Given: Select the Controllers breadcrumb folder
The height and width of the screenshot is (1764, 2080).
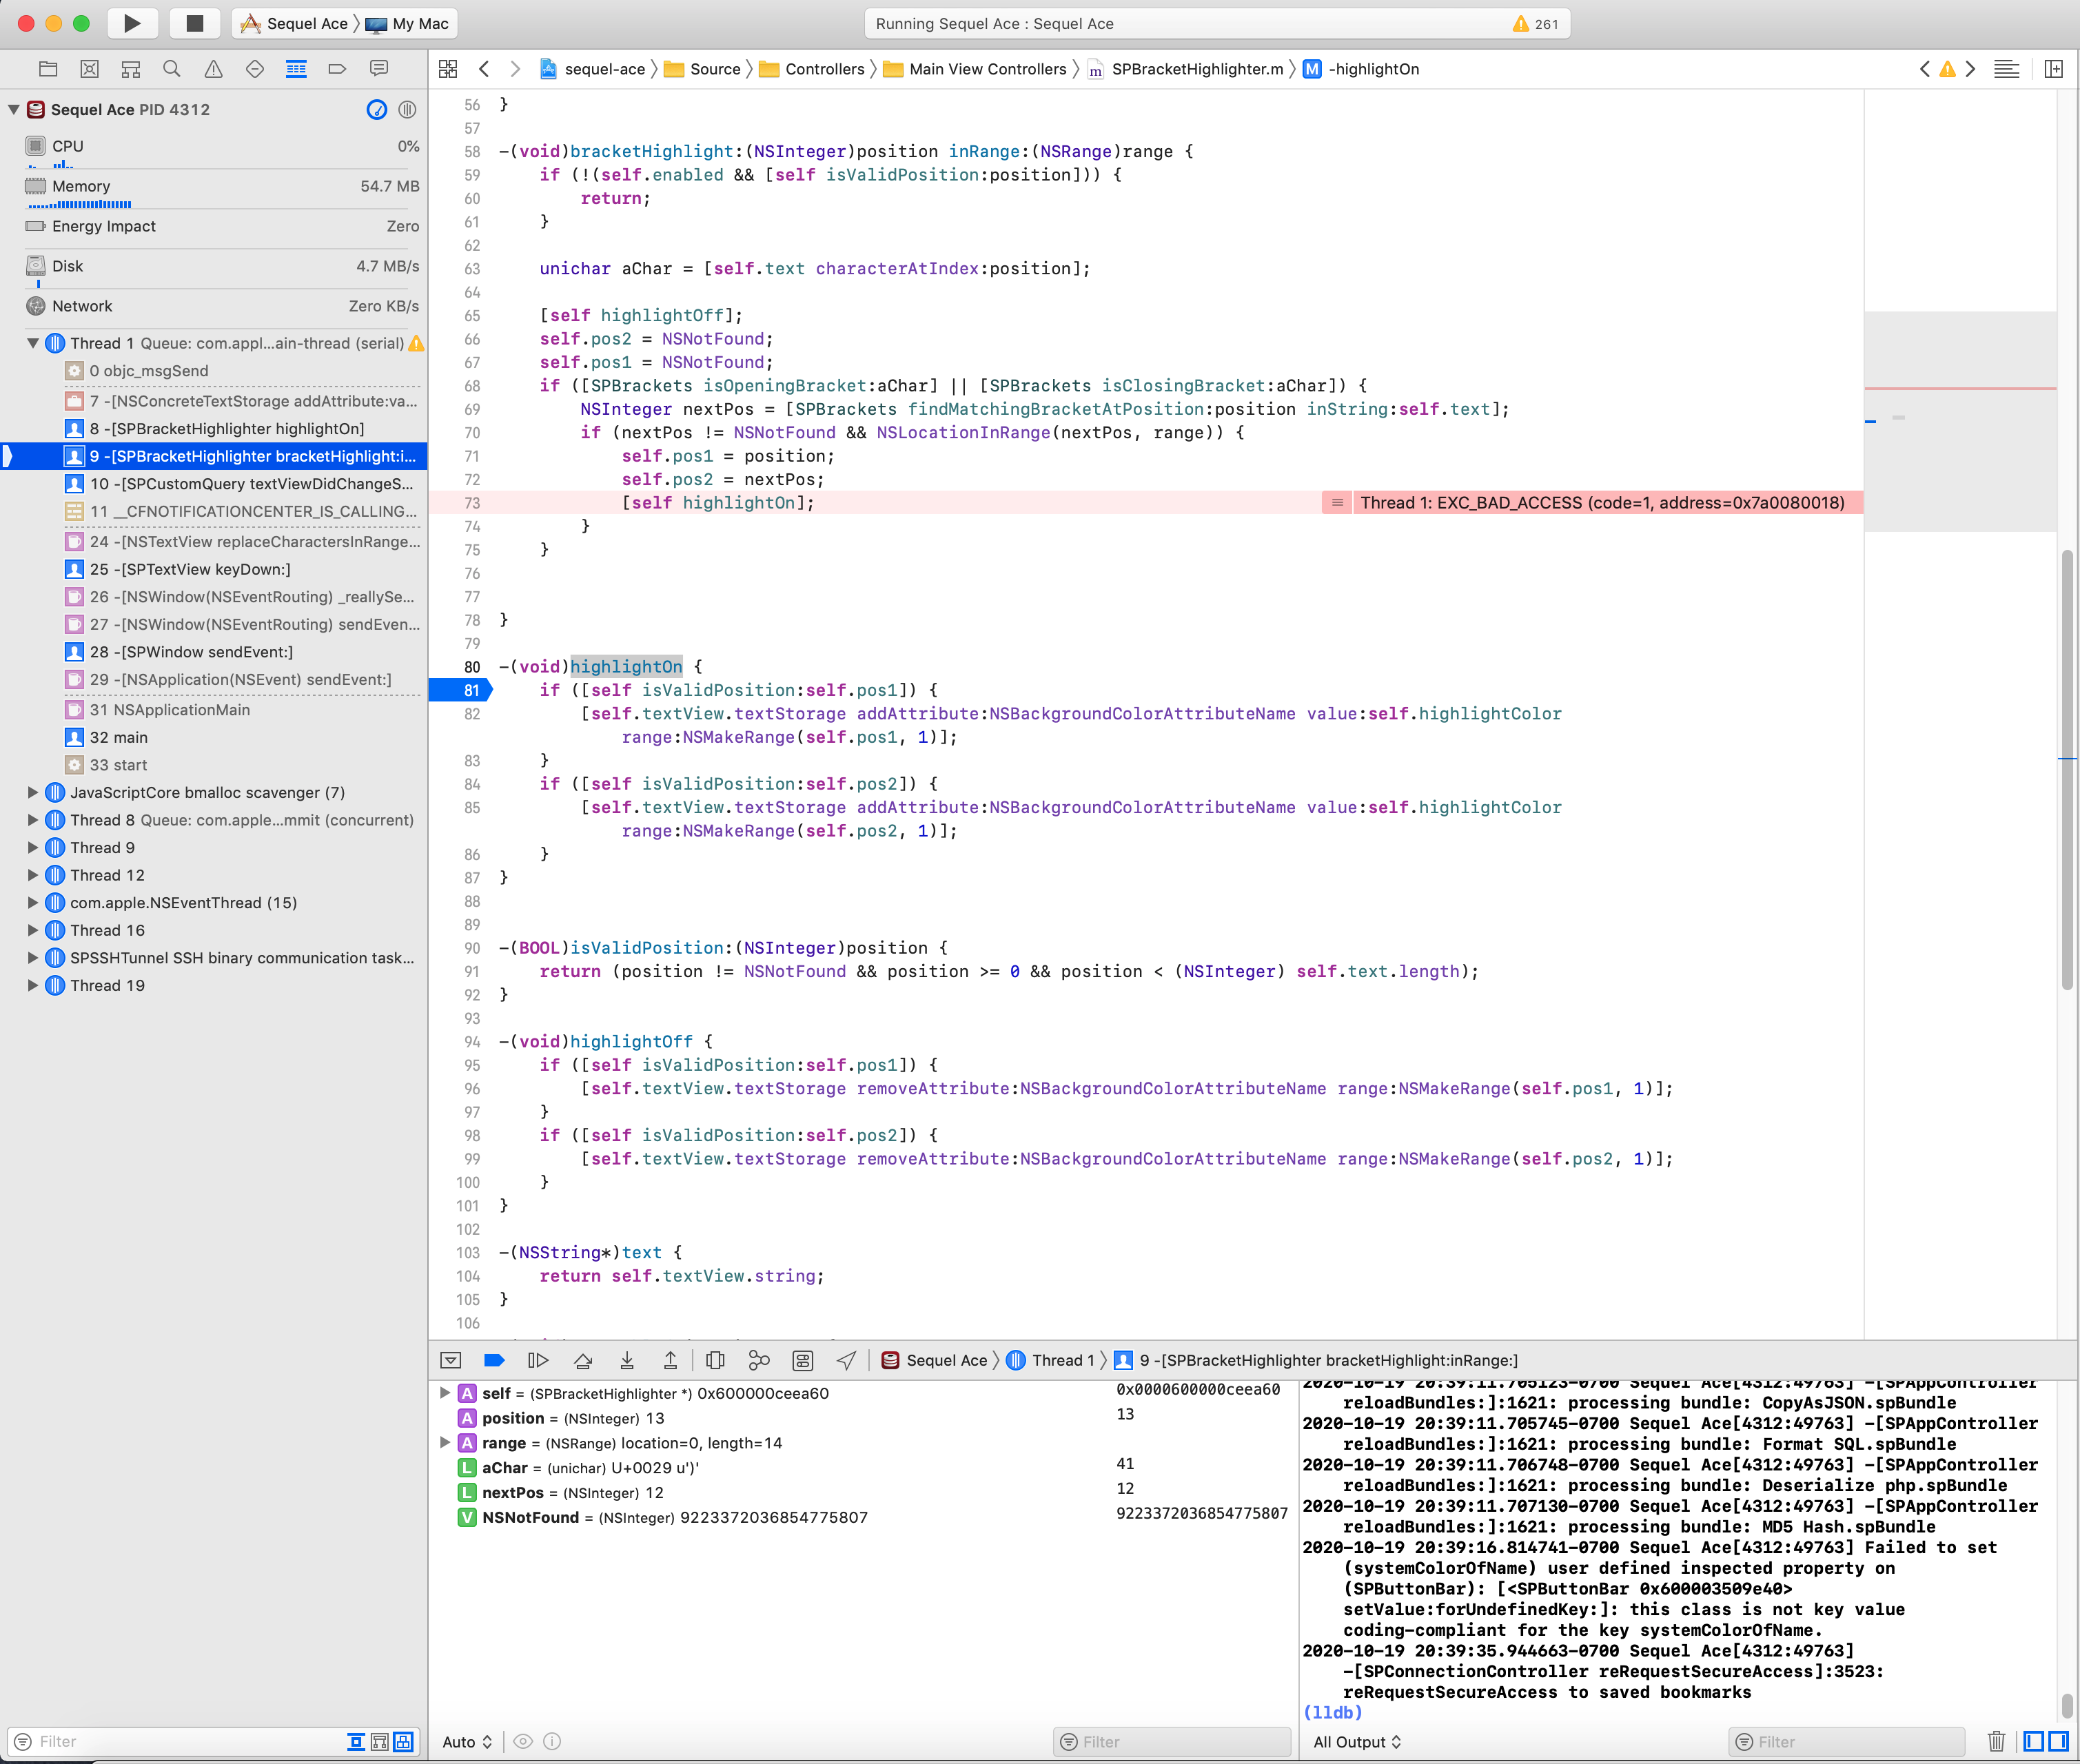Looking at the screenshot, I should point(812,69).
